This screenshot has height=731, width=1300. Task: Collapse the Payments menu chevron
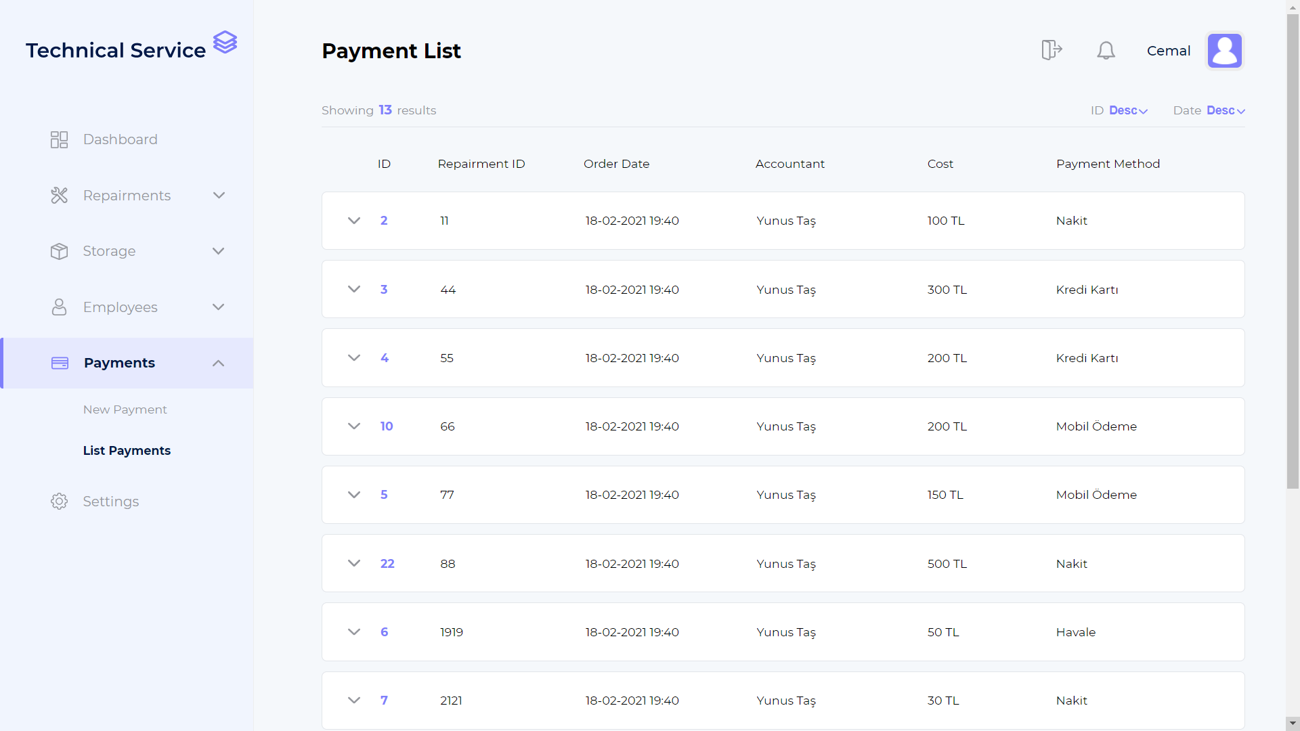[218, 363]
